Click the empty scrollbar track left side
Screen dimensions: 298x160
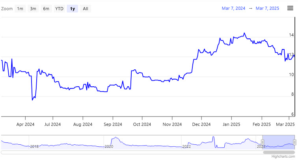click(118, 152)
